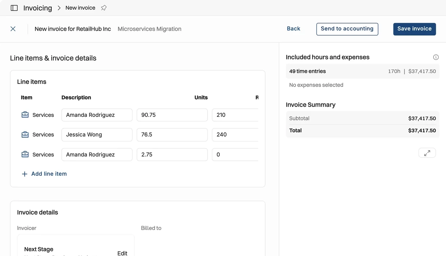This screenshot has height=256, width=446.
Task: Click the Invoice details heading
Action: click(x=37, y=212)
